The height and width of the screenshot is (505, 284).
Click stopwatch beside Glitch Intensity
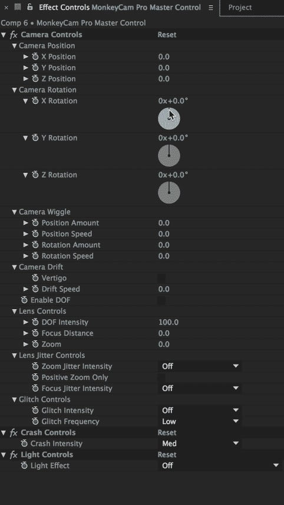tap(35, 411)
